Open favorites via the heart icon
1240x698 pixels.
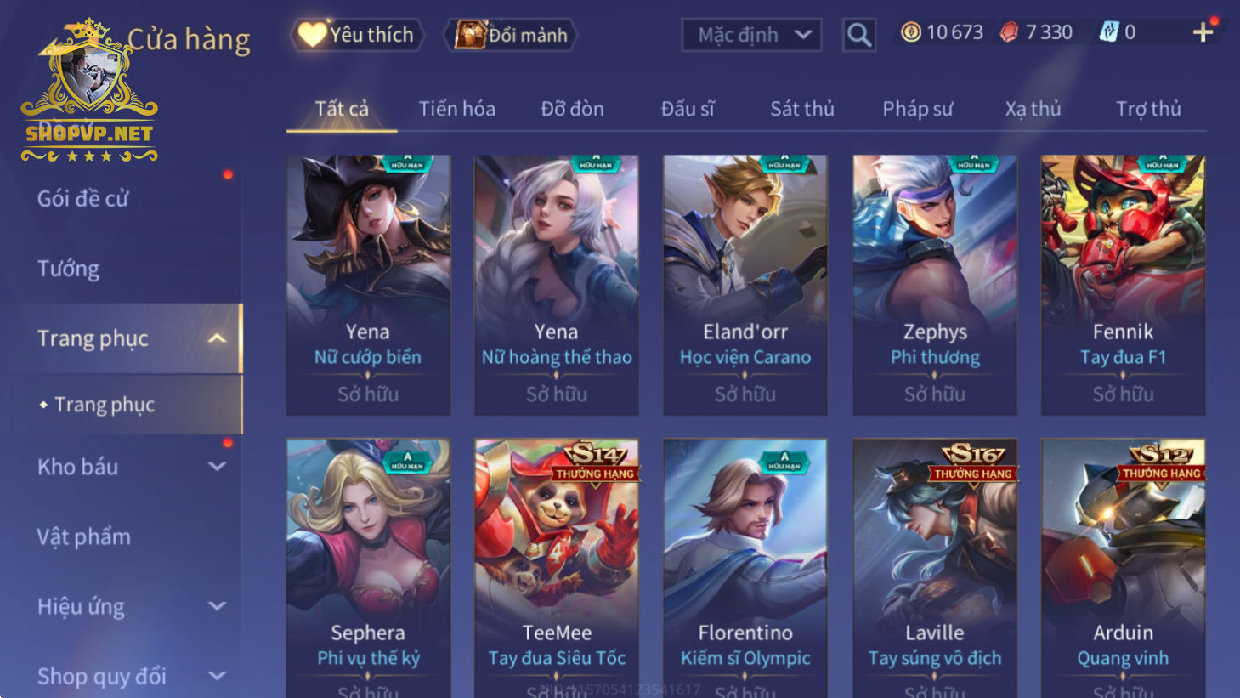(312, 35)
